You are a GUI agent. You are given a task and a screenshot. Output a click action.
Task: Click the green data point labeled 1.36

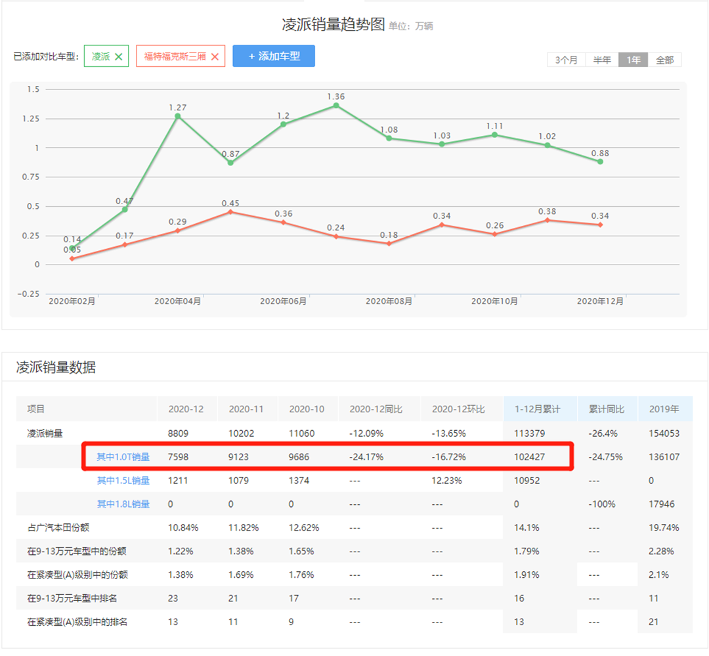(336, 106)
